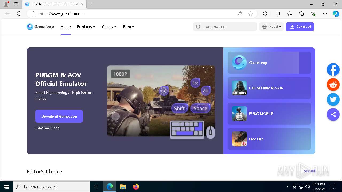Select GameLoop card in side list
The image size is (342, 192).
[x=269, y=63]
